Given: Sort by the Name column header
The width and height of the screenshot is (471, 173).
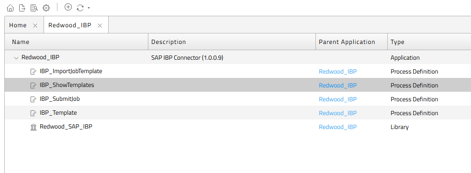Looking at the screenshot, I should [x=77, y=42].
